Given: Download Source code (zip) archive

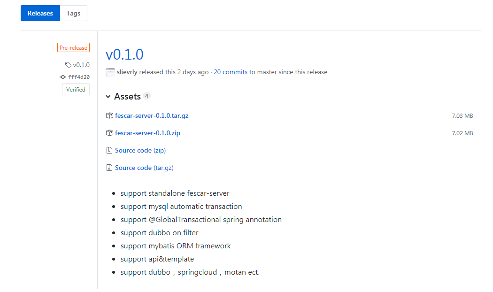Looking at the screenshot, I should coord(140,150).
